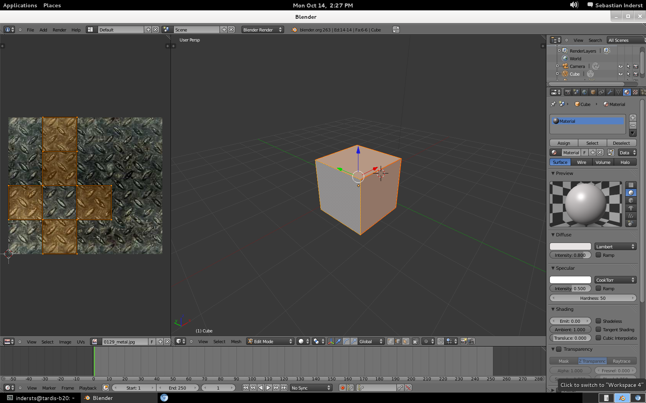Select the face select mode icon

(406, 341)
